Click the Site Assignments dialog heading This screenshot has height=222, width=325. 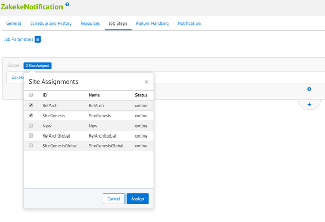[x=54, y=82]
